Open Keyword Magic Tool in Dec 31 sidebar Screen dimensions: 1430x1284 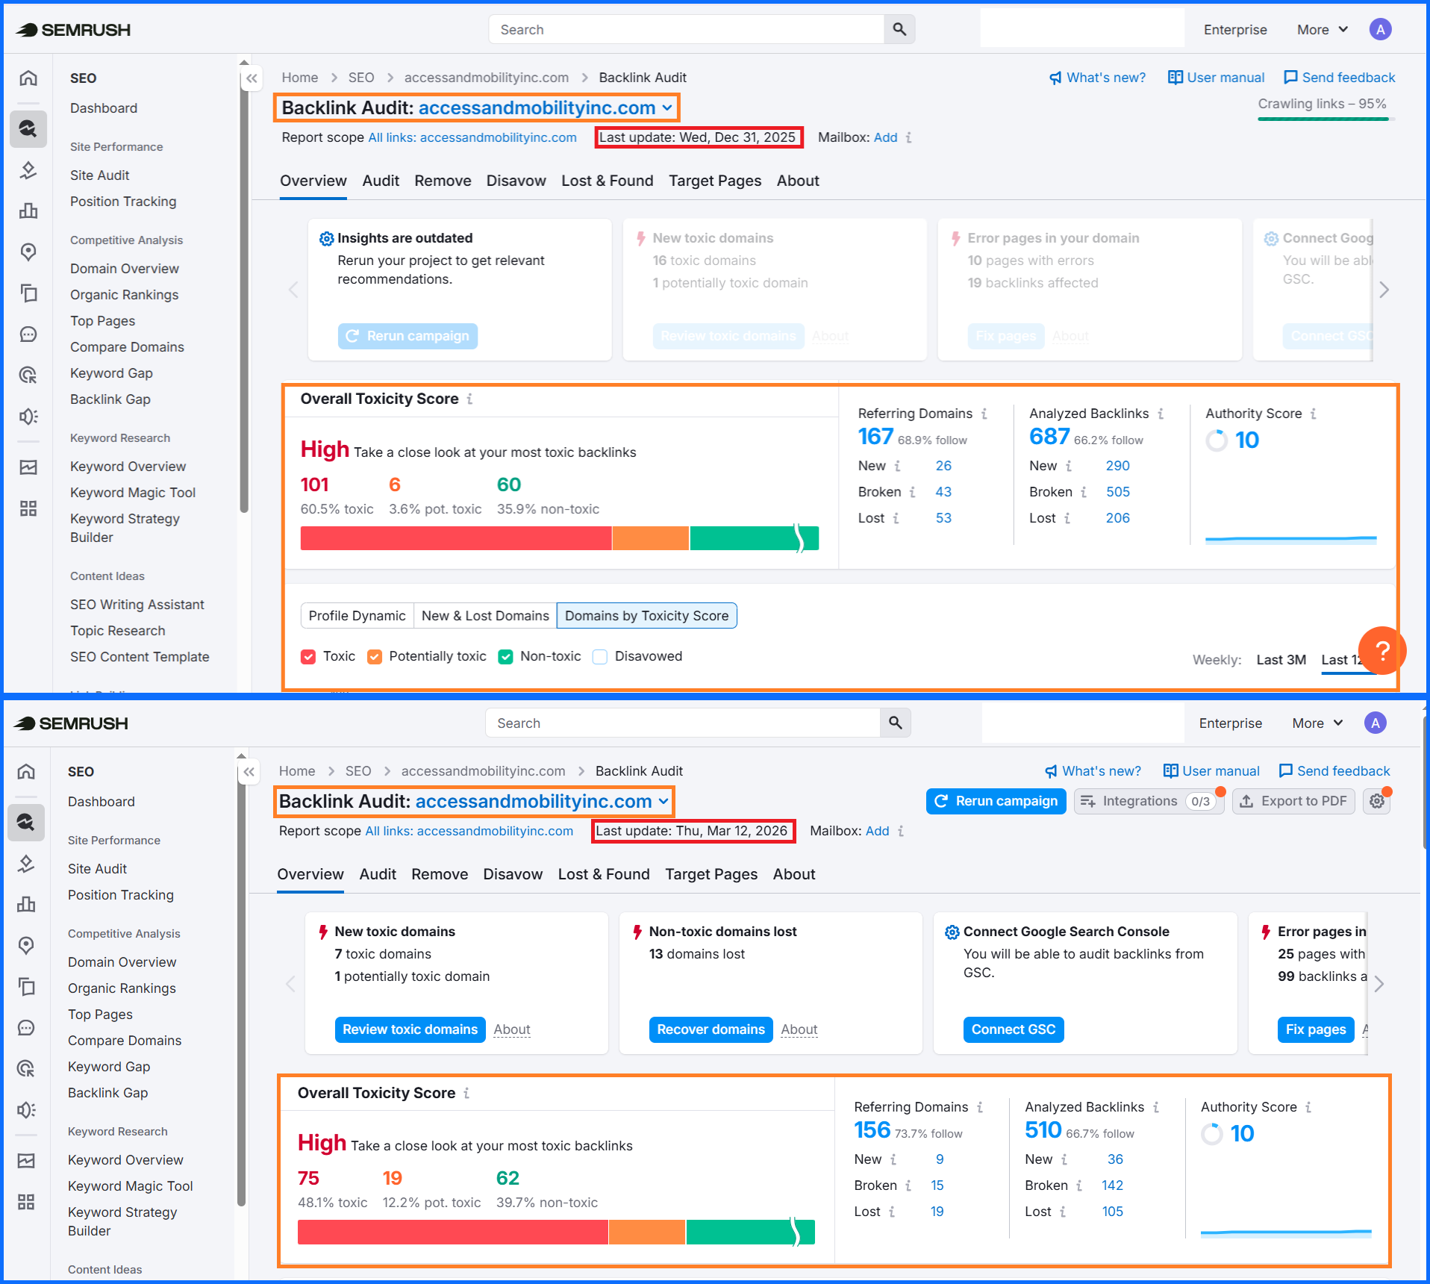pyautogui.click(x=133, y=493)
